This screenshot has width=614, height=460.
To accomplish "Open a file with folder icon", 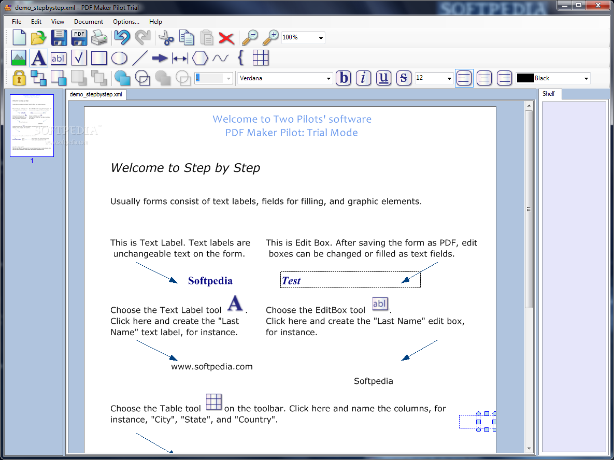I will pyautogui.click(x=39, y=38).
